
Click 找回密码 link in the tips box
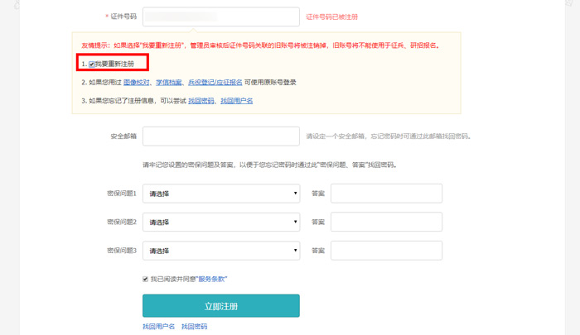(x=201, y=101)
